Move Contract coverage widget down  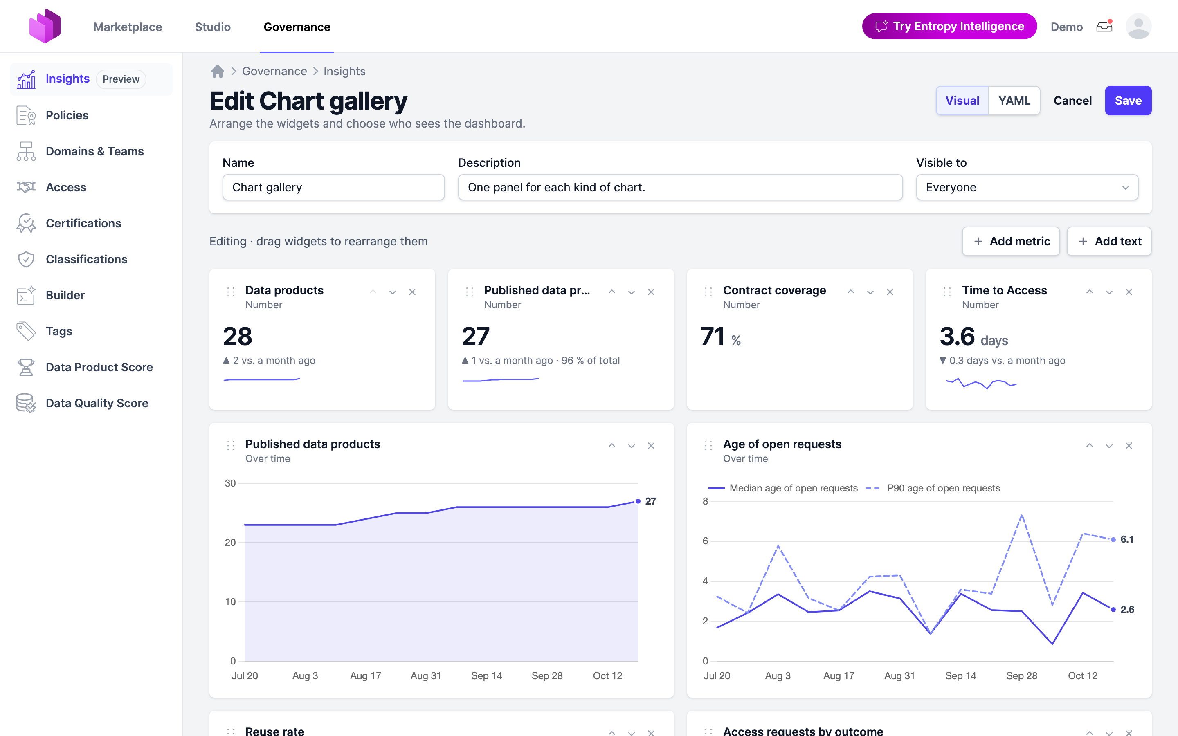pyautogui.click(x=870, y=292)
